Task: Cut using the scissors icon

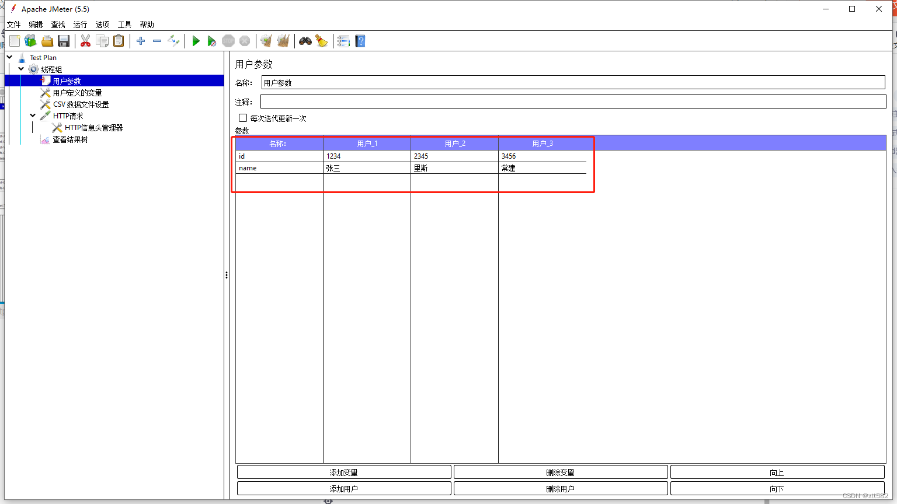Action: pos(85,41)
